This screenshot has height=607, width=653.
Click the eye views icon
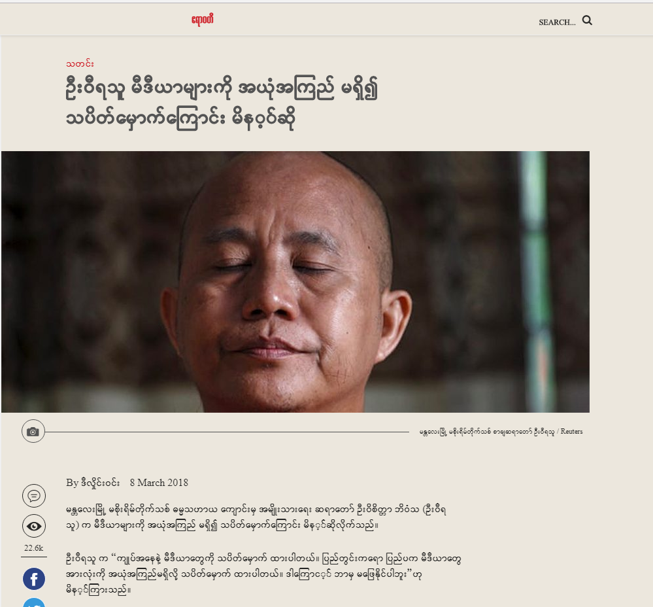coord(34,526)
